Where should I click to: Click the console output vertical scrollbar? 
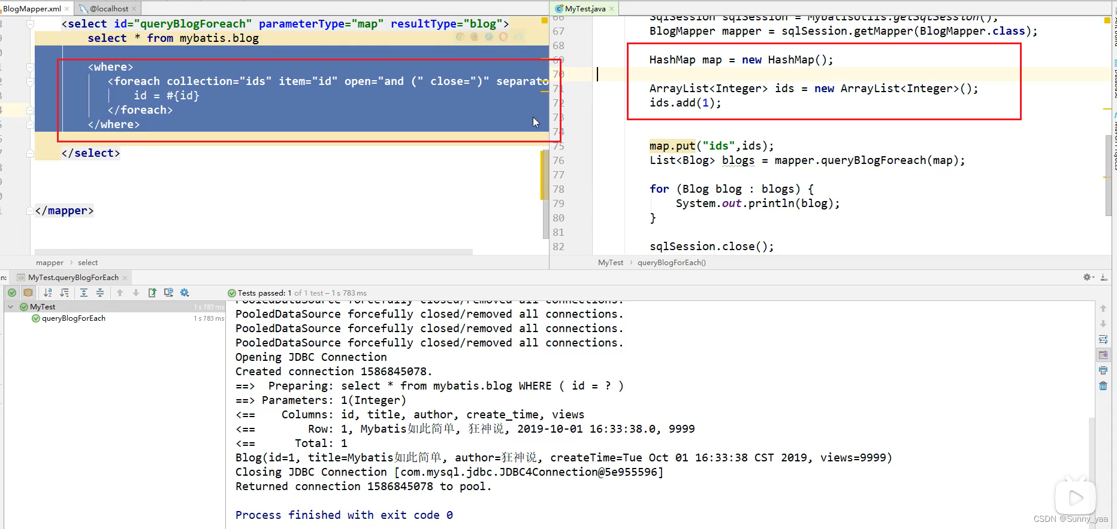click(x=1092, y=472)
